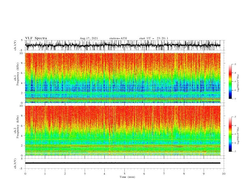Click time axis tick label "6"
This screenshot has width=252, height=195.
144,174
